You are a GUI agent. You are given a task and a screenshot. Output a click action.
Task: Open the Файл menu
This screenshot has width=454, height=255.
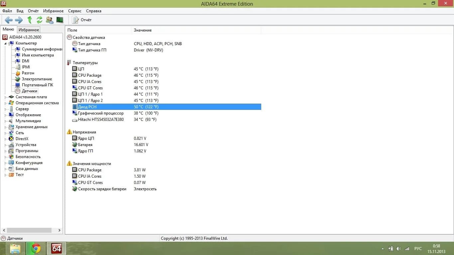point(7,11)
